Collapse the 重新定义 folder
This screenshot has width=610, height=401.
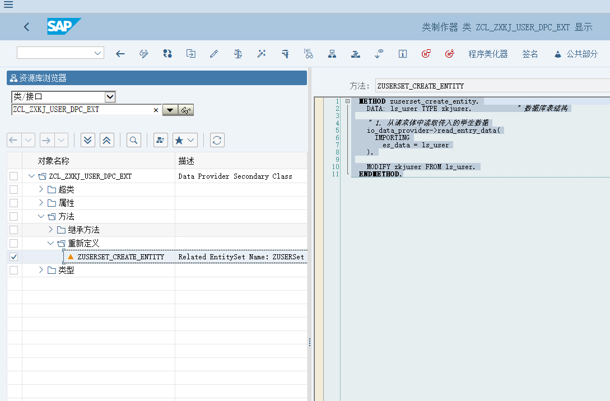[50, 243]
